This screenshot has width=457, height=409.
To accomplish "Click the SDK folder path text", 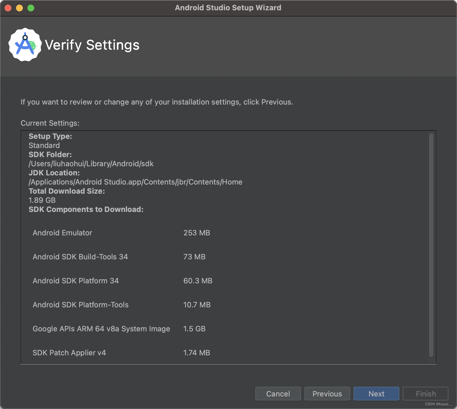I will [91, 164].
